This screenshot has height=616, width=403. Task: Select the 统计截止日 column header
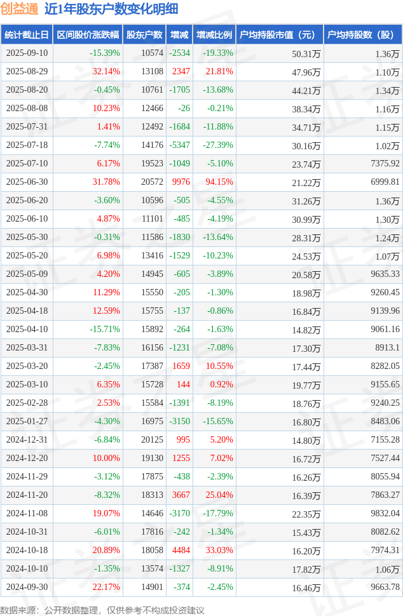click(x=26, y=34)
